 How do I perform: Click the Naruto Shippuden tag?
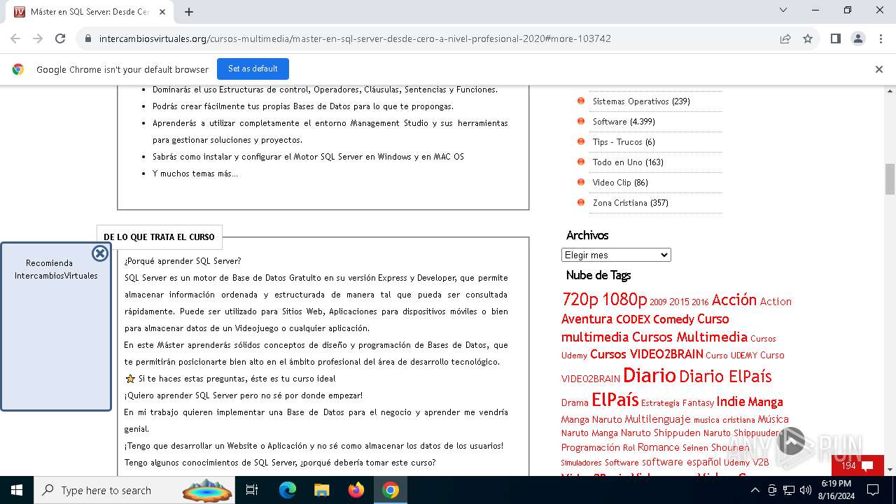point(661,433)
